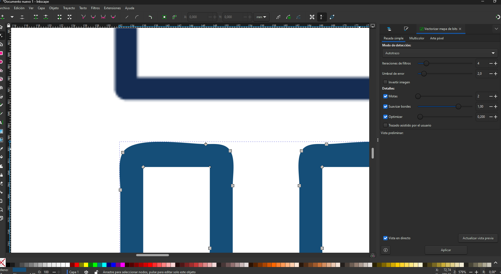Open the Trayecto menu
Screen dimensions: 501x274
point(69,8)
